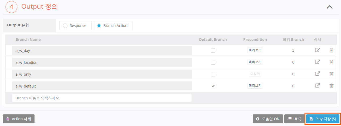341x126 pixels.
Task: Delete the a_w_only branch
Action: pos(332,74)
